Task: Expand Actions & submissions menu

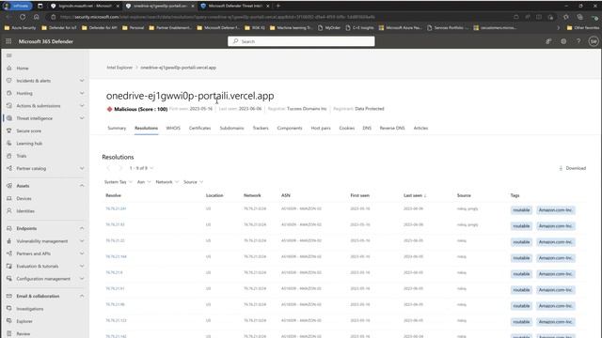Action: [x=82, y=106]
